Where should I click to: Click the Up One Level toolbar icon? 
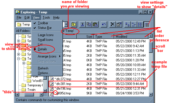74,24
